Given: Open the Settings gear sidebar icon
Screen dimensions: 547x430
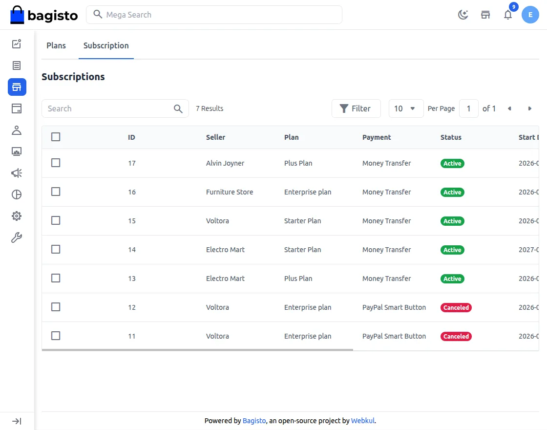Looking at the screenshot, I should click(x=17, y=216).
